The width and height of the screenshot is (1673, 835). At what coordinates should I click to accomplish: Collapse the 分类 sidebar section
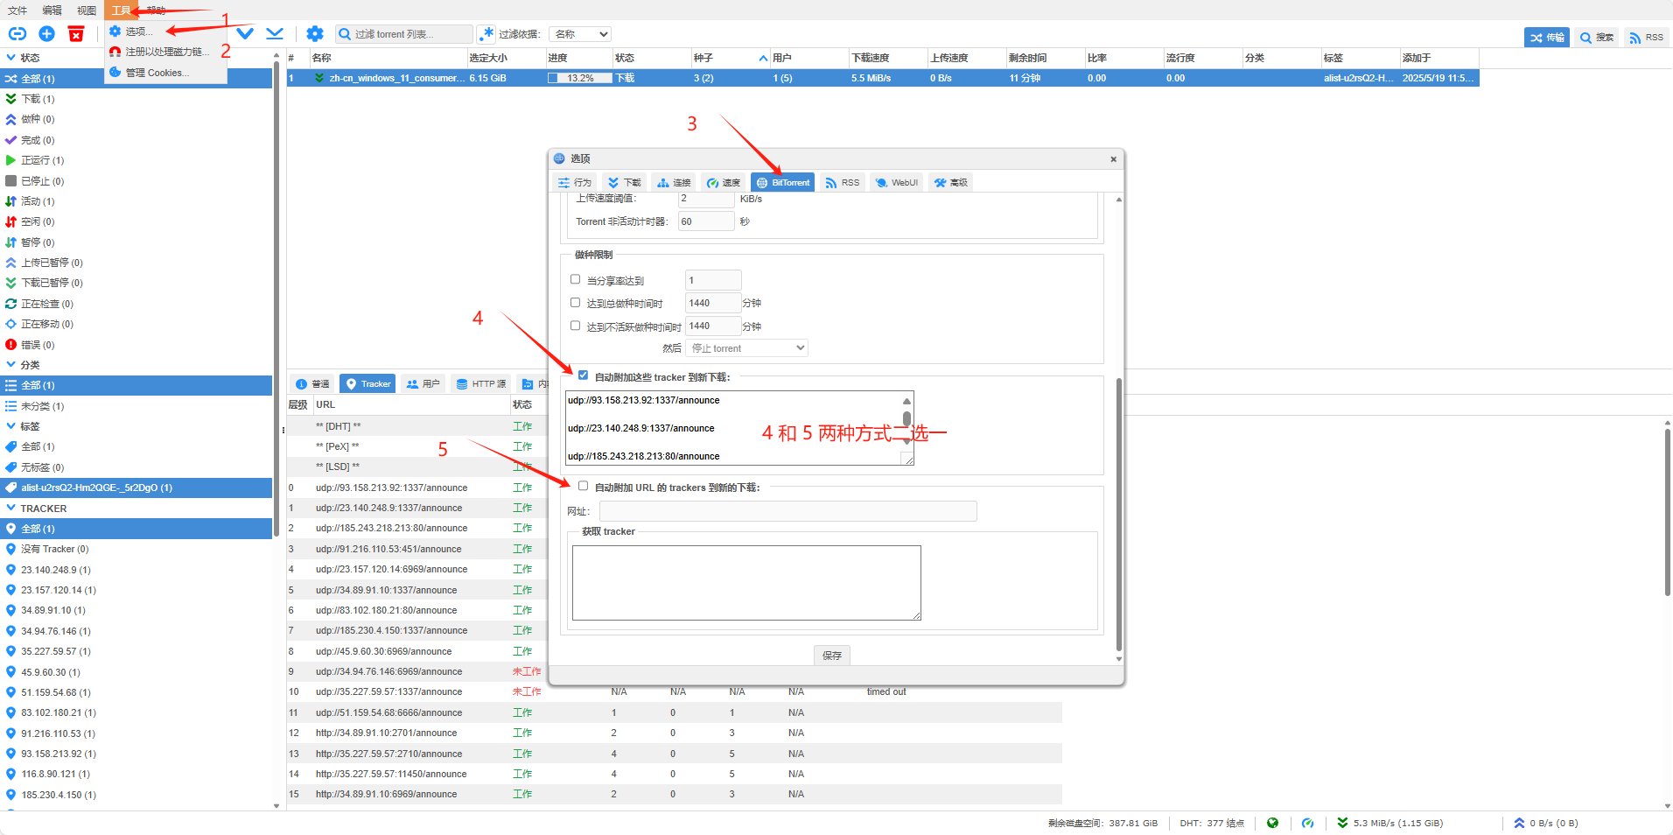pos(10,365)
